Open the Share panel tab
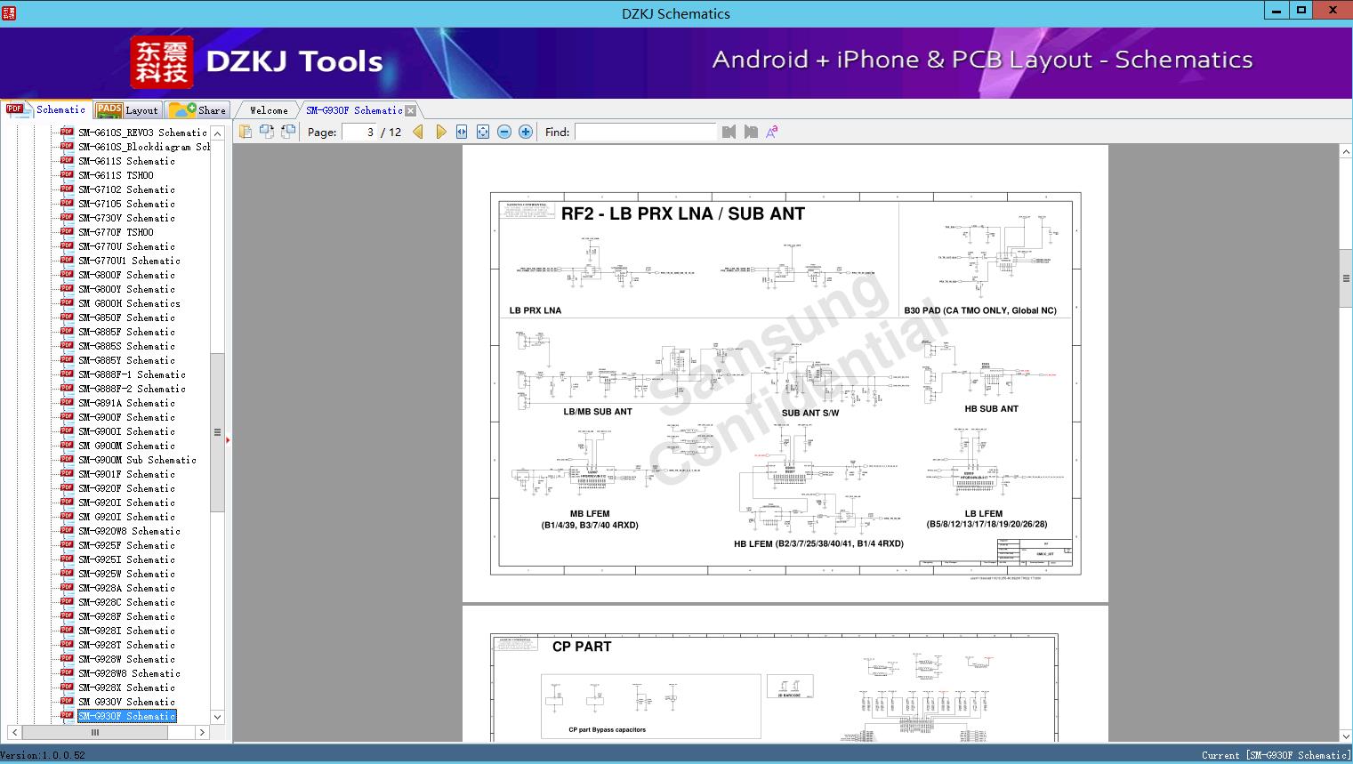The height and width of the screenshot is (764, 1353). [197, 109]
